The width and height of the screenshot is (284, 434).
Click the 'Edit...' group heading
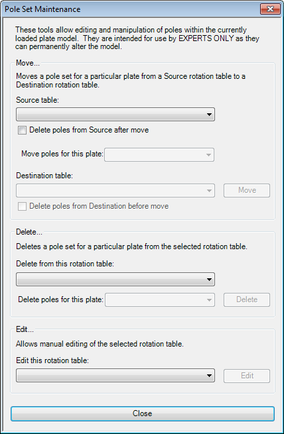25,330
